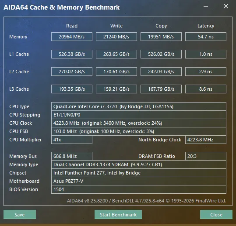This screenshot has height=226, width=236.
Task: Click the L1 Cache Copy 526.02 GB/s field
Action: 161,54
